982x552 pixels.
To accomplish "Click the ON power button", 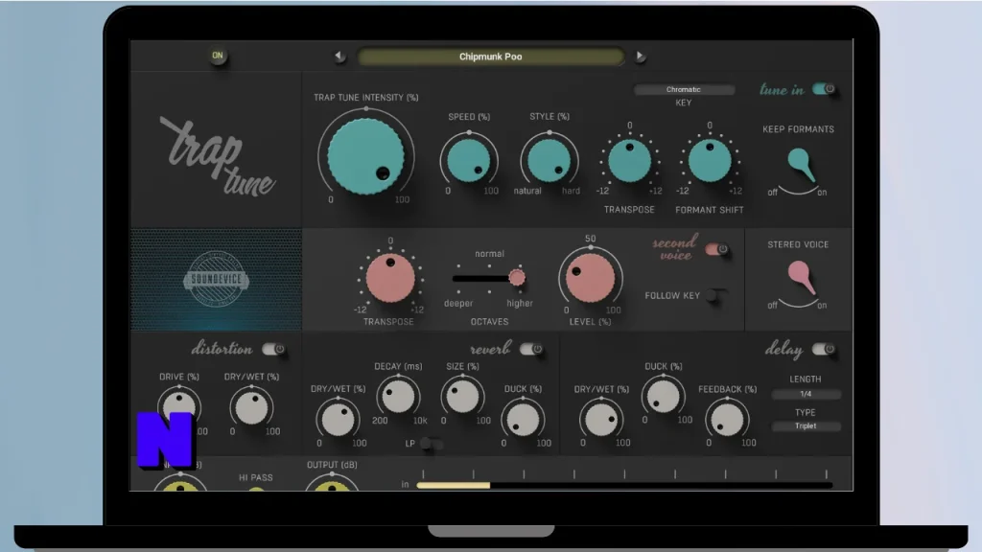I will pyautogui.click(x=218, y=56).
